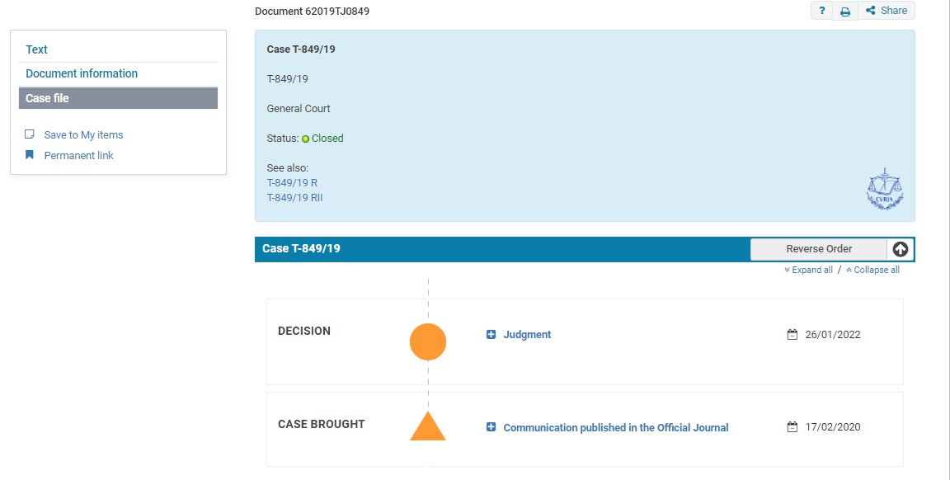The width and height of the screenshot is (950, 480).
Task: Click the Reverse Order button
Action: pos(819,249)
